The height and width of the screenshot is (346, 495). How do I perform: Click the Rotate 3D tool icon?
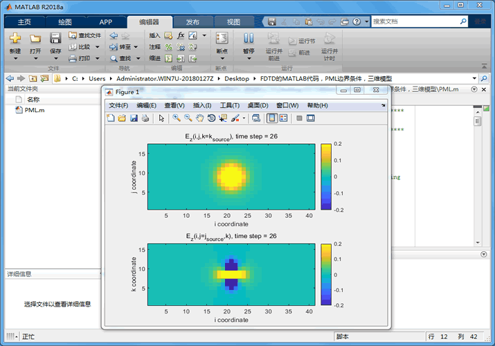[x=211, y=118]
